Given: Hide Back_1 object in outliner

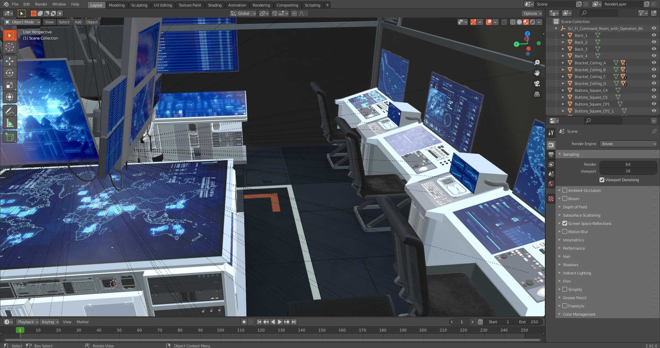Looking at the screenshot, I should [x=654, y=35].
